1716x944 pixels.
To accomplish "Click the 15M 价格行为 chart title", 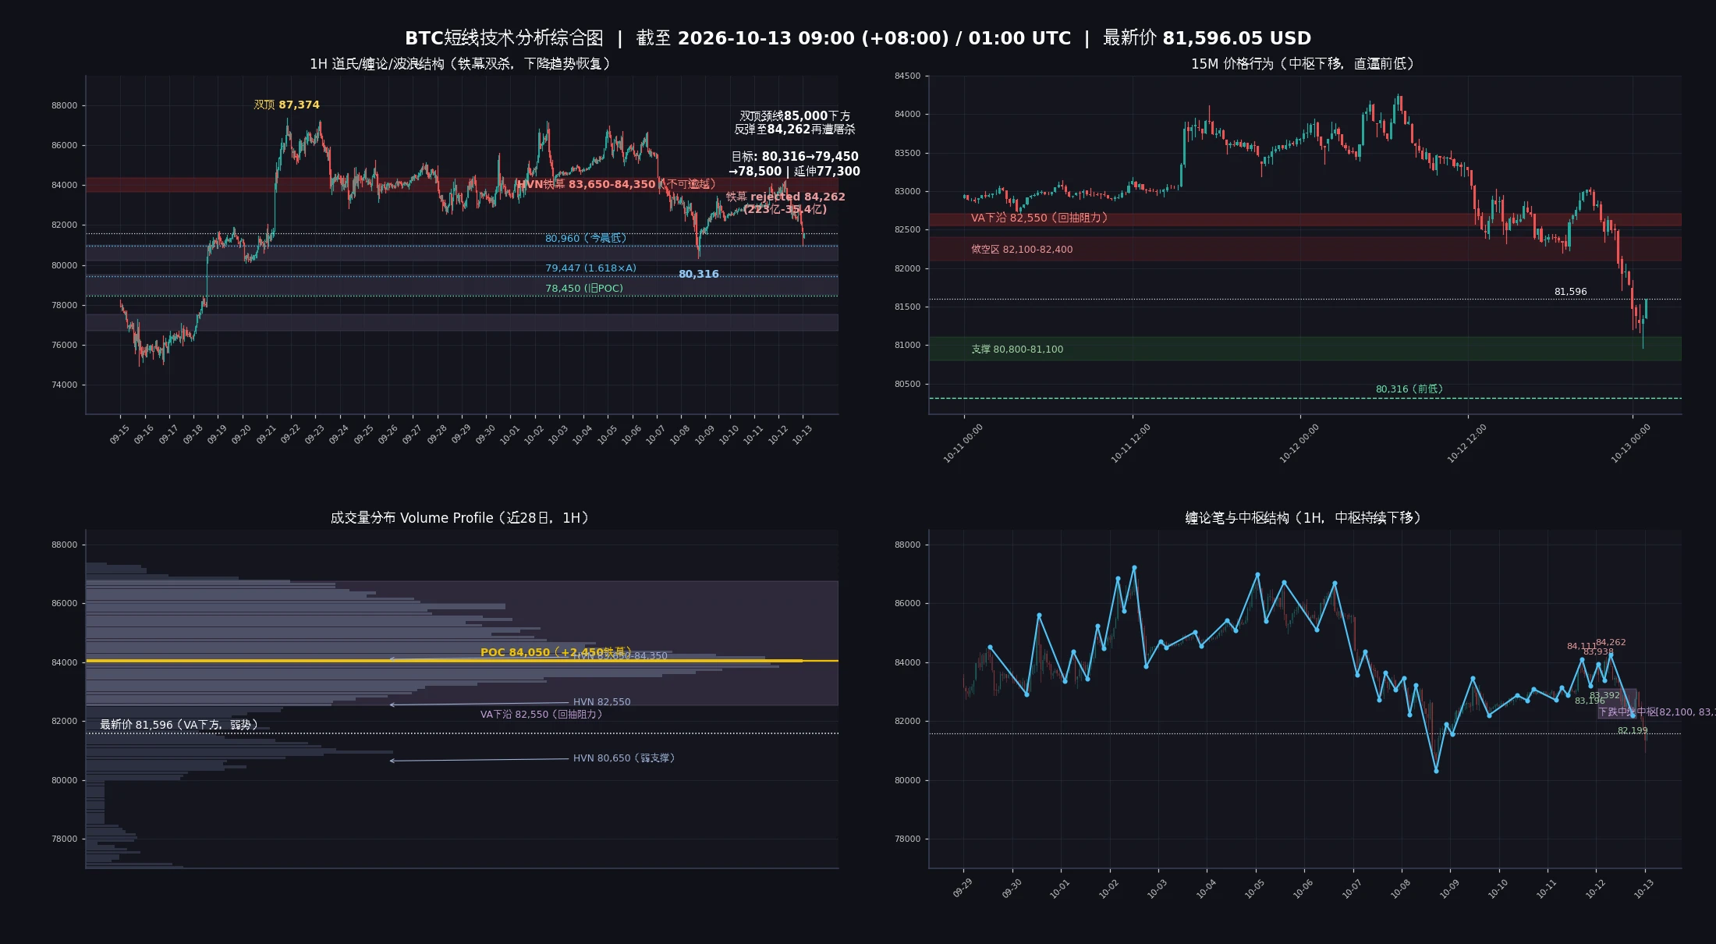I will tap(1304, 64).
